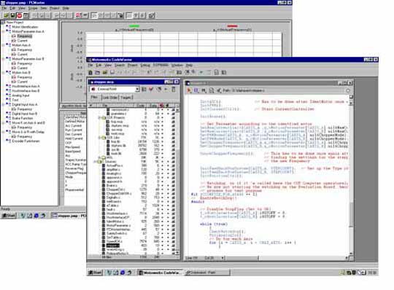Click the New file icon in CodeWarrior toolbar
394x290 pixels.
pos(90,73)
